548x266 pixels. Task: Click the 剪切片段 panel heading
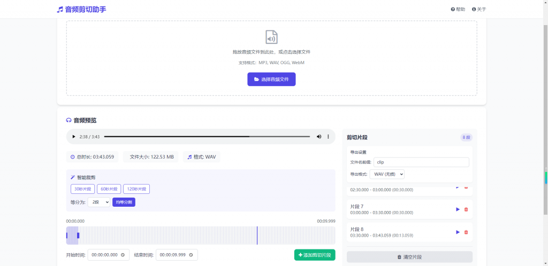point(357,137)
